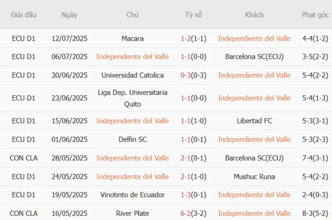Click the Phạt góc column header
Viewport: 332px width, 220px height.
pyautogui.click(x=315, y=15)
